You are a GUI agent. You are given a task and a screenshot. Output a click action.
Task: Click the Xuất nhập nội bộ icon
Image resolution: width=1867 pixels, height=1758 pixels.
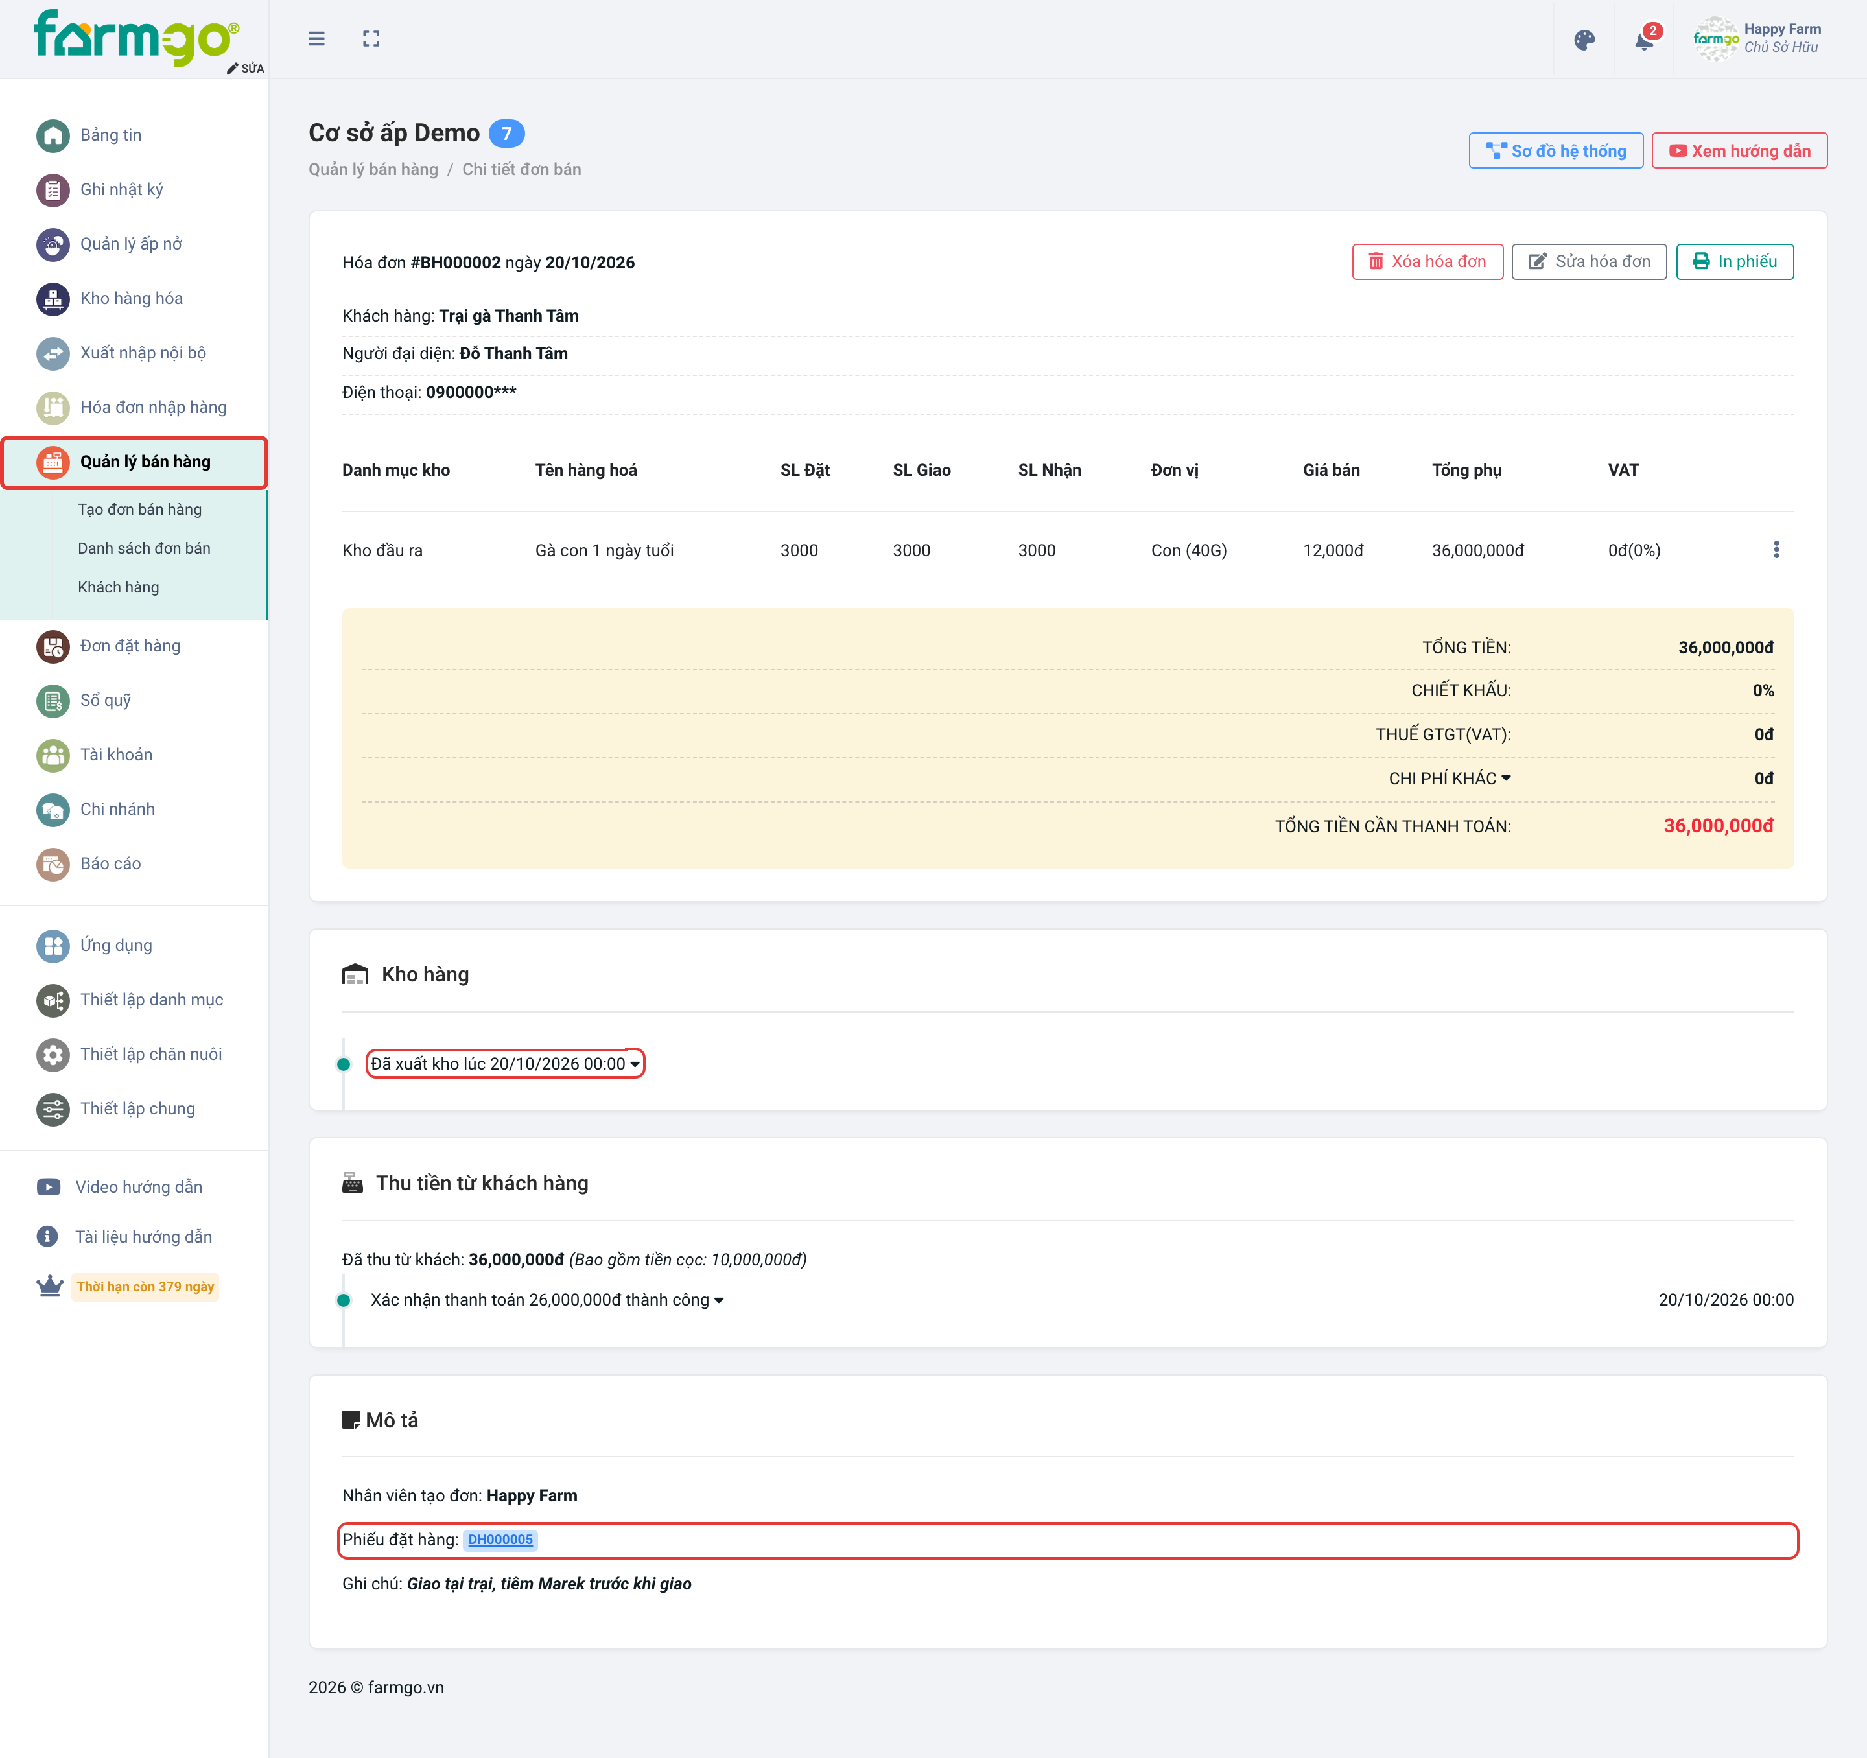pyautogui.click(x=53, y=353)
